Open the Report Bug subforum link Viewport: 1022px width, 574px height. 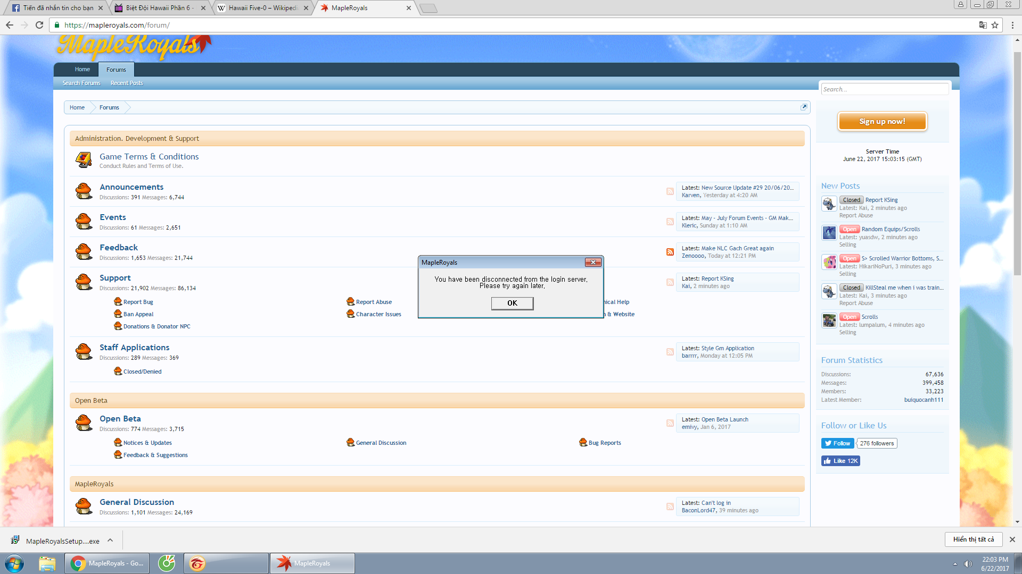[x=138, y=302]
